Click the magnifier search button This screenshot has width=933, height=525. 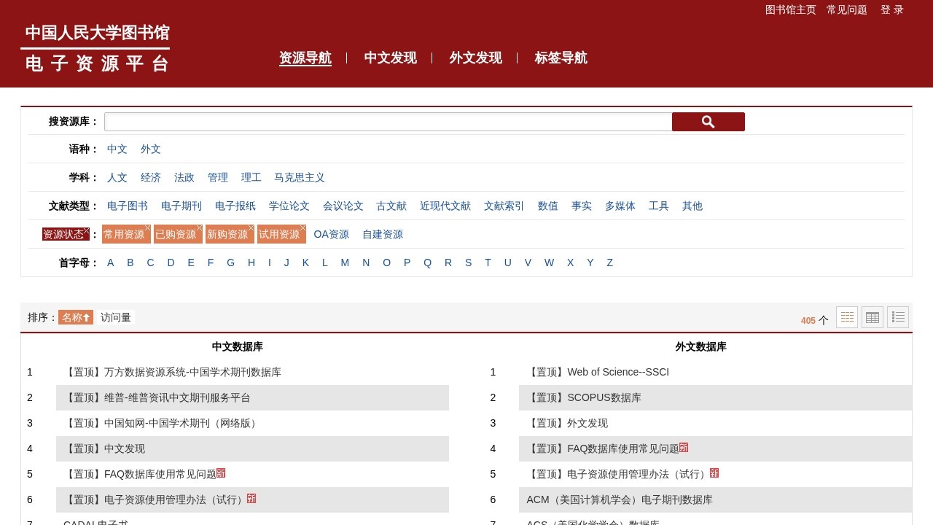click(708, 122)
